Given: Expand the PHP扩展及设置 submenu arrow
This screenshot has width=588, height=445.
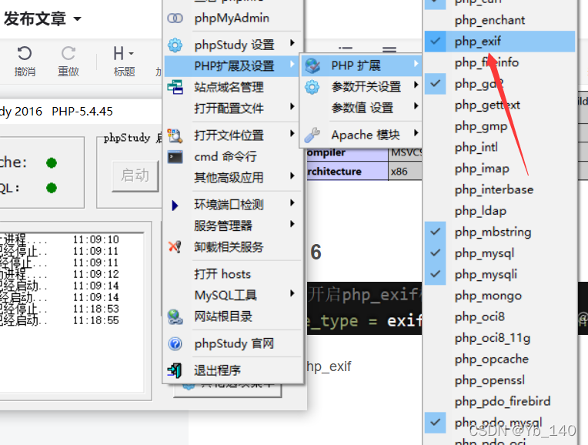Looking at the screenshot, I should point(292,64).
